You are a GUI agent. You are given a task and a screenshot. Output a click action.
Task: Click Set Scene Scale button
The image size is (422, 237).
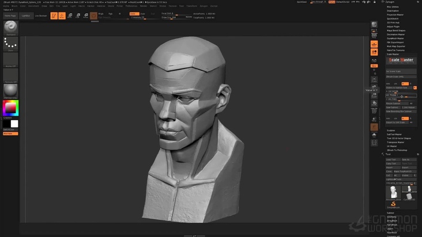[401, 71]
